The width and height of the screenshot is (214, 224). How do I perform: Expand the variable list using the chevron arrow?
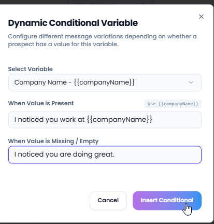pyautogui.click(x=191, y=82)
